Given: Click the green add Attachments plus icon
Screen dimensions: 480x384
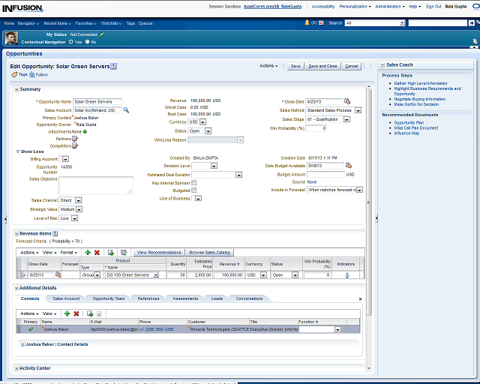Looking at the screenshot, I should click(x=85, y=131).
